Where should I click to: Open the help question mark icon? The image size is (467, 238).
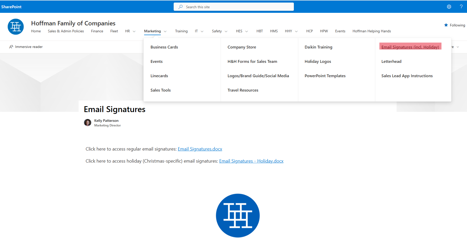coord(461,7)
